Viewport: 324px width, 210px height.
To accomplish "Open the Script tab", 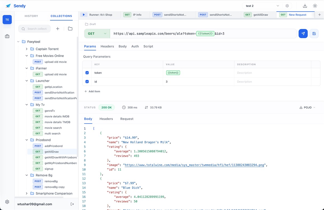I will point(148,46).
